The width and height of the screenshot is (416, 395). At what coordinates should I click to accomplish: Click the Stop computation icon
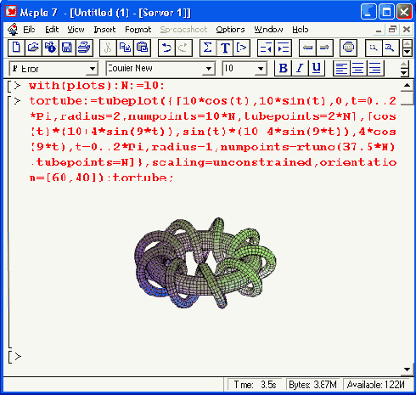[348, 48]
